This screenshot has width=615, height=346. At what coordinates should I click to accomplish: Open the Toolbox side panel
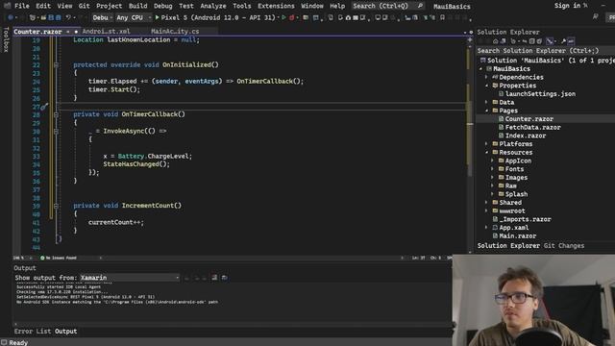tap(6, 39)
